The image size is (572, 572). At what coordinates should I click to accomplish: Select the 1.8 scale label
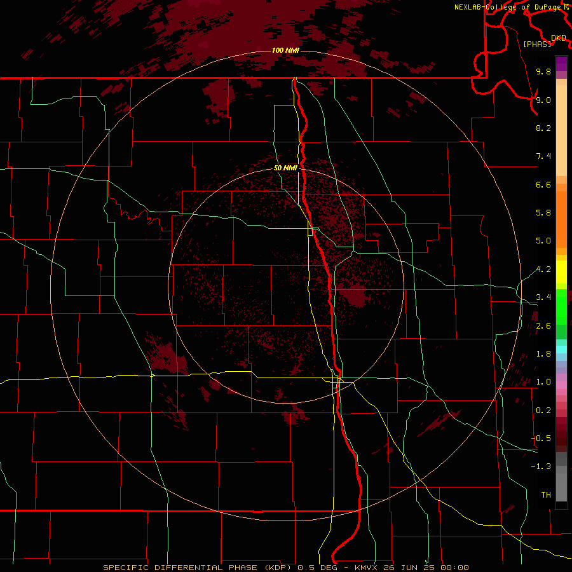point(543,354)
